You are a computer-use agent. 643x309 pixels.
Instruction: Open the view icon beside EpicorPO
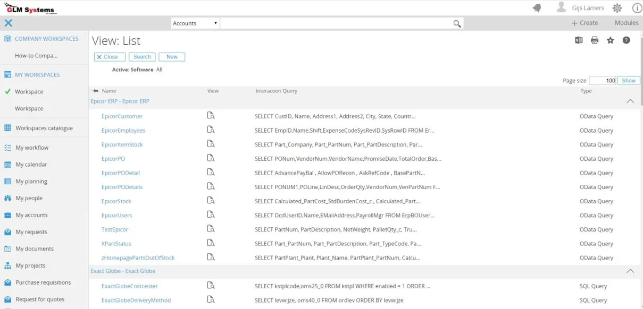211,159
